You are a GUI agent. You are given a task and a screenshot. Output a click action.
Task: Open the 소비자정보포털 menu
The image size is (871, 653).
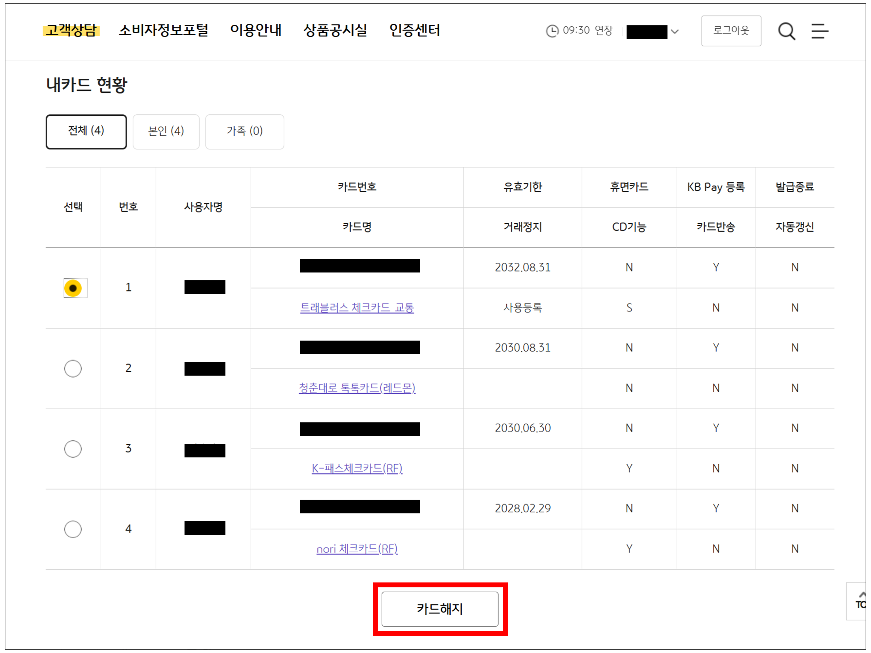click(x=164, y=30)
